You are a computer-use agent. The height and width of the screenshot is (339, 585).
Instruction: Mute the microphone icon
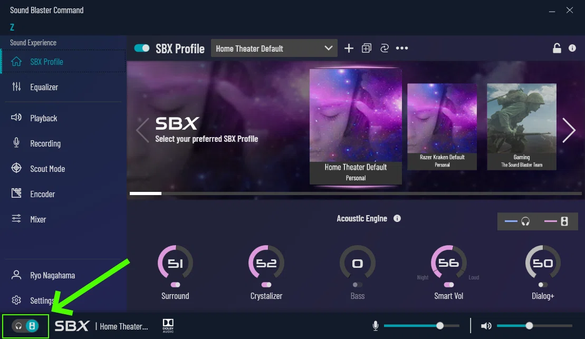tap(376, 326)
